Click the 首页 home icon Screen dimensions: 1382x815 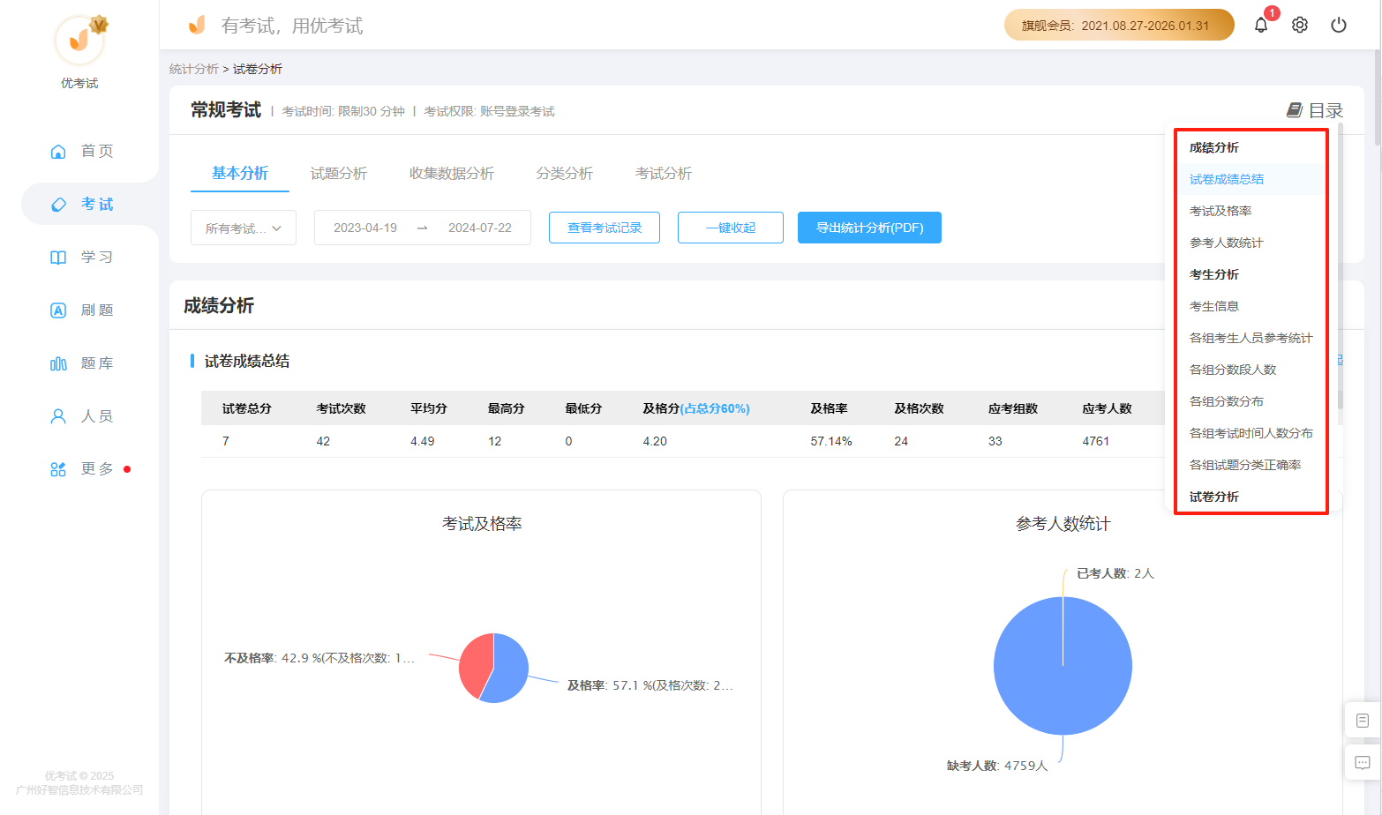tap(58, 151)
